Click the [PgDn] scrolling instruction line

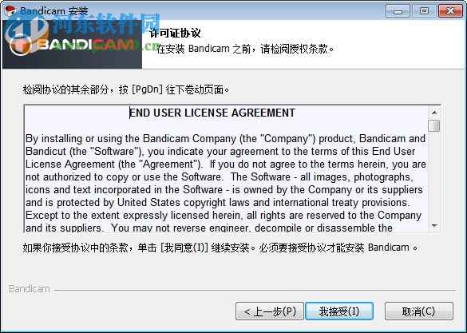point(125,89)
